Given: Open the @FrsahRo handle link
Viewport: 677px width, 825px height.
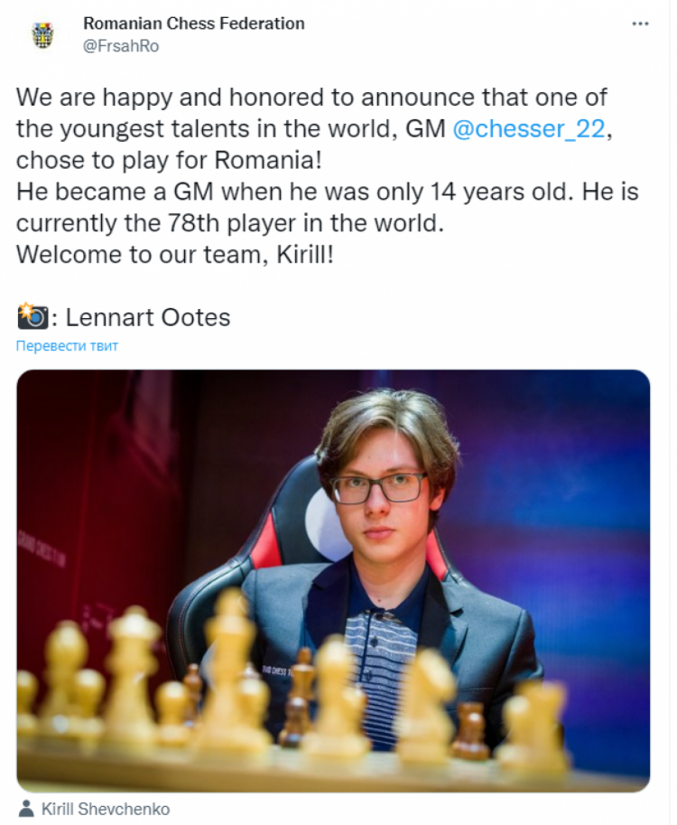Looking at the screenshot, I should [120, 46].
